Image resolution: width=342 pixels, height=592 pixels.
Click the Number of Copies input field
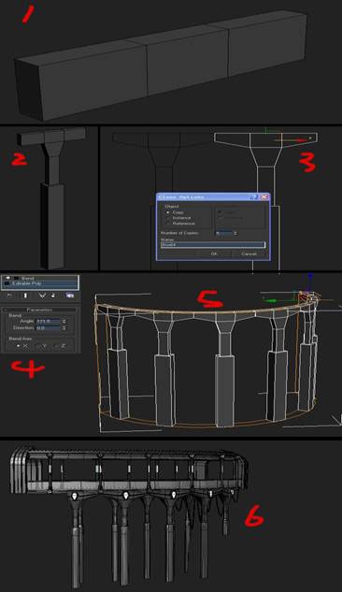click(223, 233)
